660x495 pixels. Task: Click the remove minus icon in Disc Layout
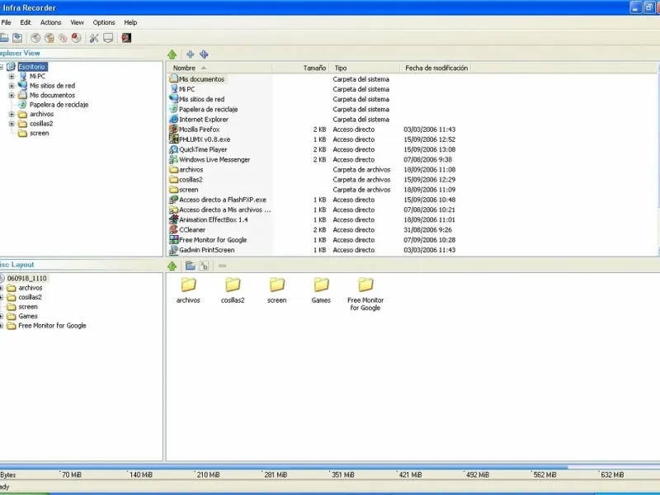point(222,266)
